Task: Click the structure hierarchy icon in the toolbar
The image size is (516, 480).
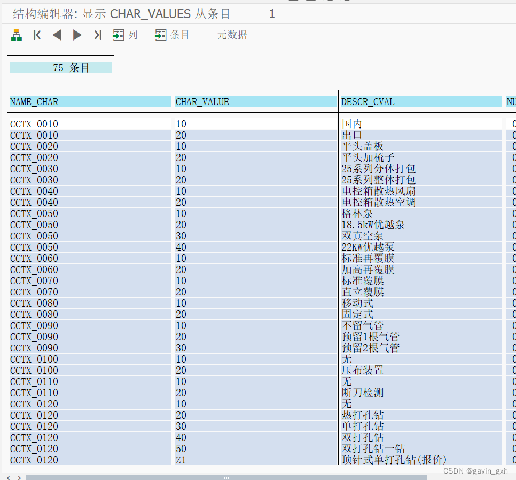Action: click(15, 34)
